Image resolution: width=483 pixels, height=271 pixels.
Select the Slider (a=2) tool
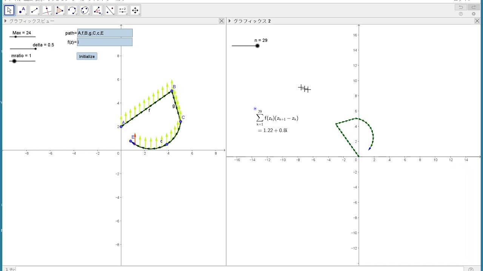click(x=122, y=10)
